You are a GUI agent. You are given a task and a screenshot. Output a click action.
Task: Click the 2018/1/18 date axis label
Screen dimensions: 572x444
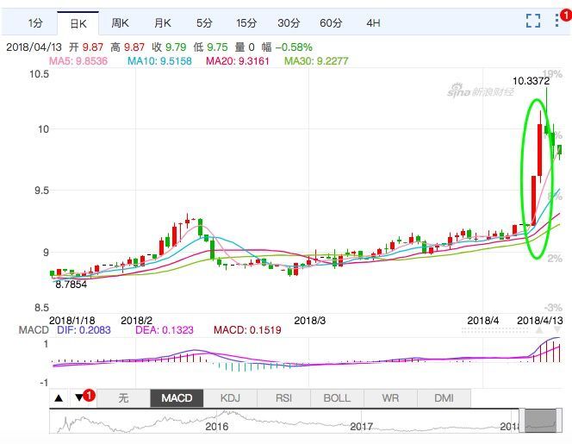point(71,321)
